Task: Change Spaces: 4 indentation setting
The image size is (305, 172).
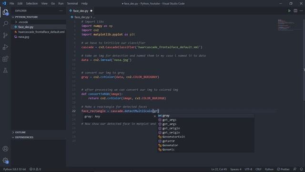Action: 236,169
